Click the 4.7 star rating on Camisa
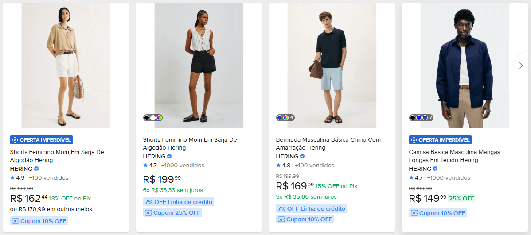The image size is (531, 235). 416,178
